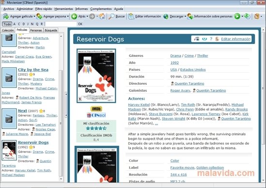Screen dimensions: 266x188
Task: Open the Agregar película dropdown arrow
Action: (34, 16)
